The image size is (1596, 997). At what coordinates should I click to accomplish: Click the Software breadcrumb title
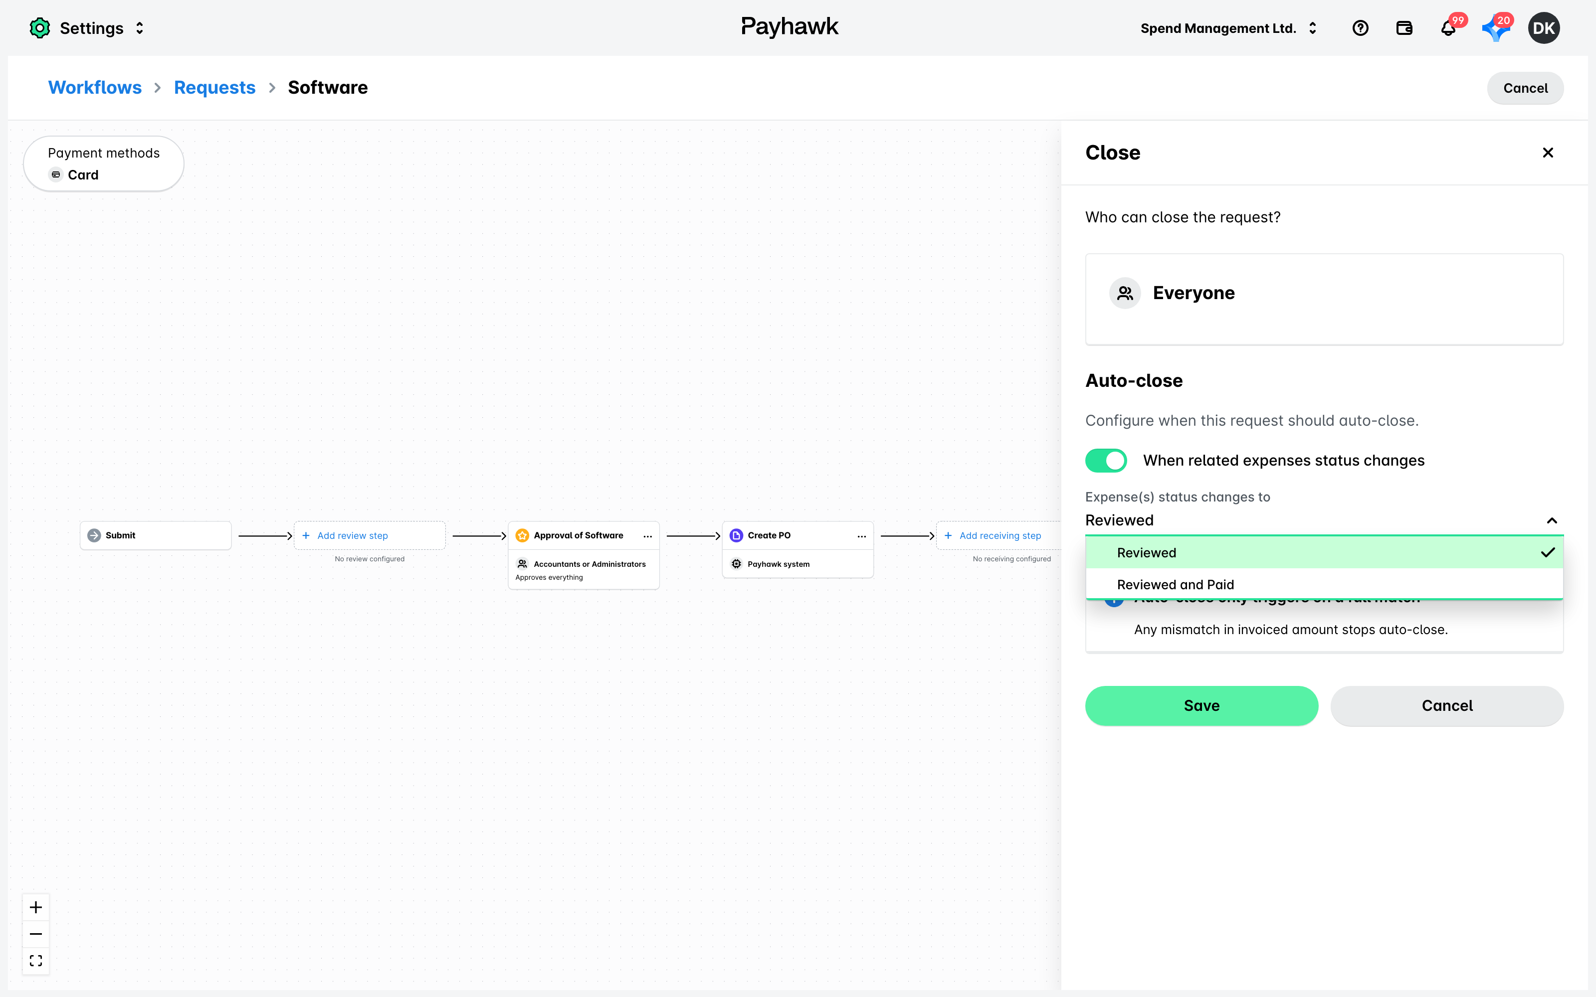pos(328,88)
